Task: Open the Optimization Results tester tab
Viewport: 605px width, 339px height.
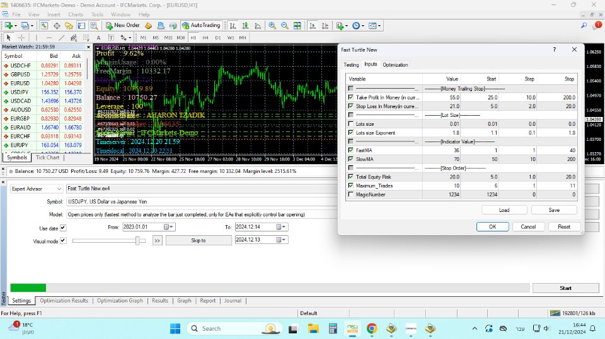Action: [x=64, y=301]
